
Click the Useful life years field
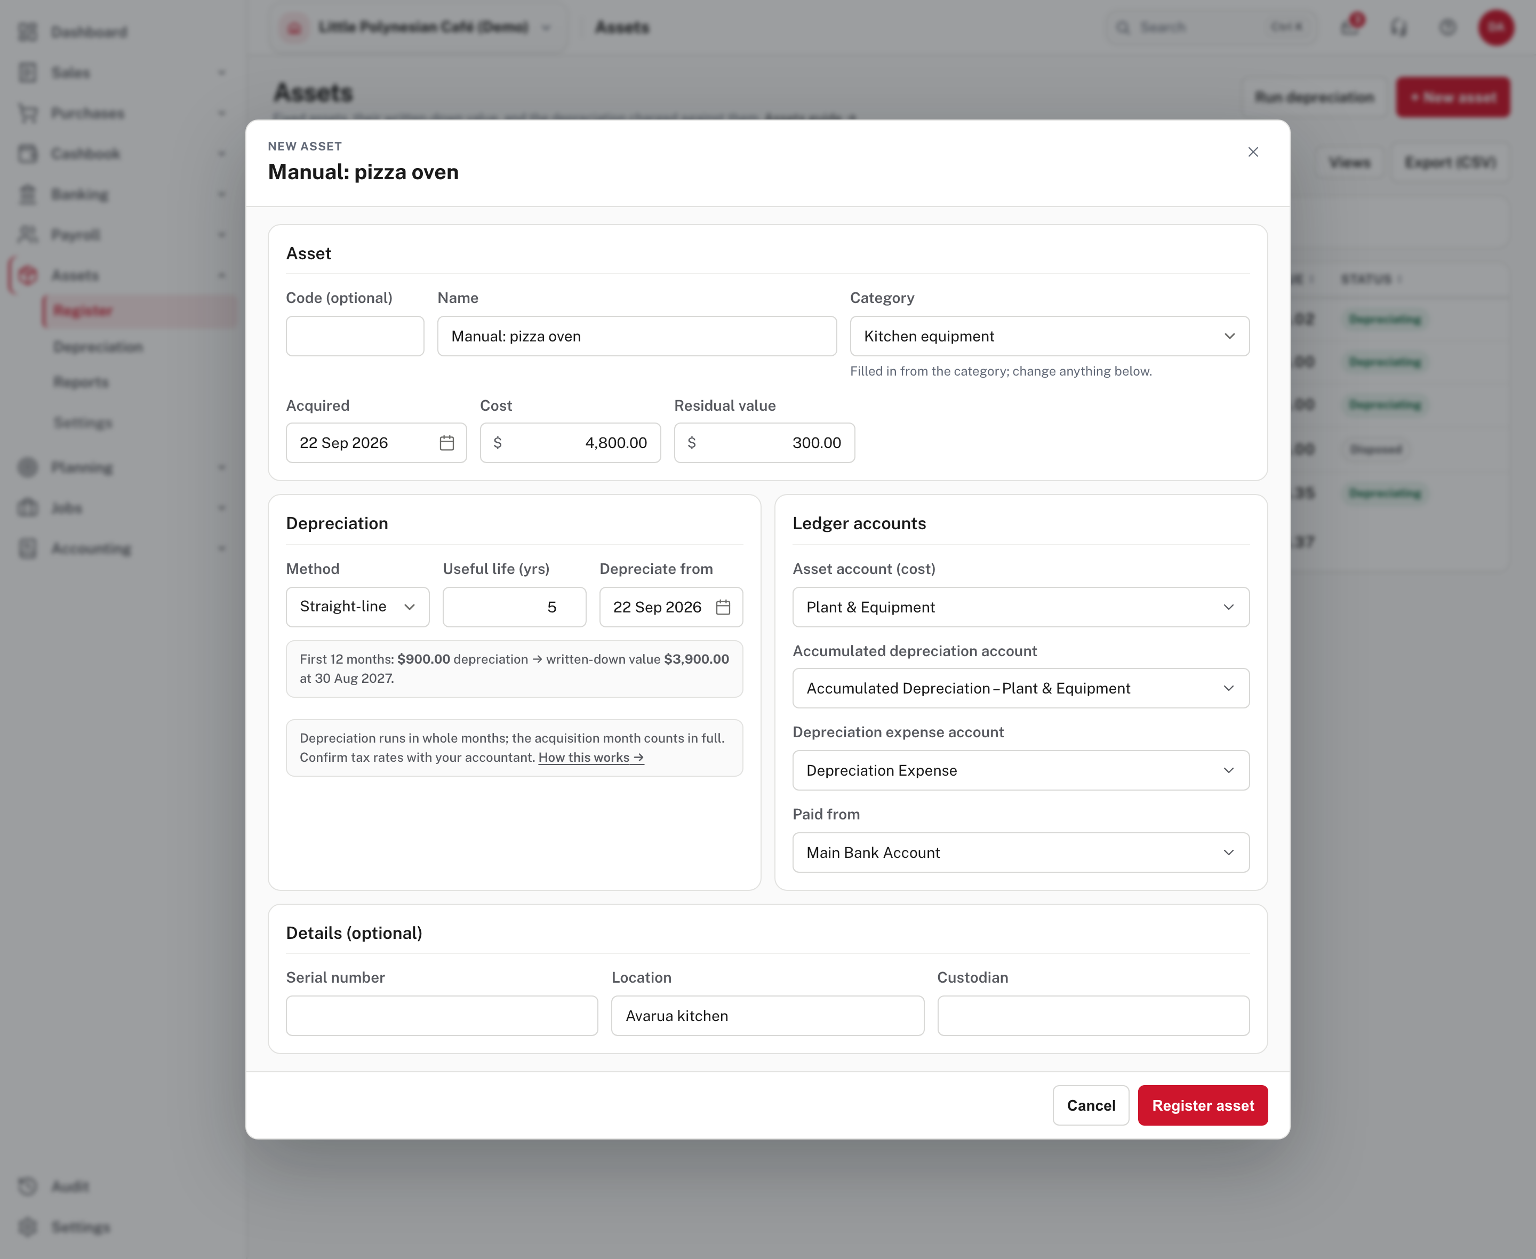coord(514,607)
